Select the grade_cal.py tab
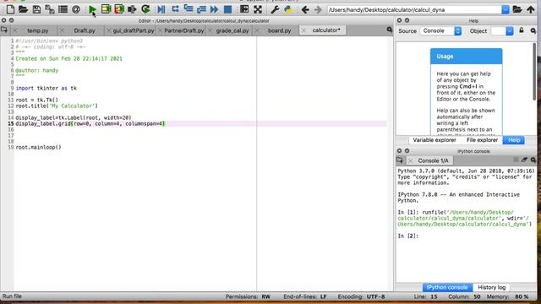Image resolution: width=541 pixels, height=304 pixels. pyautogui.click(x=232, y=30)
